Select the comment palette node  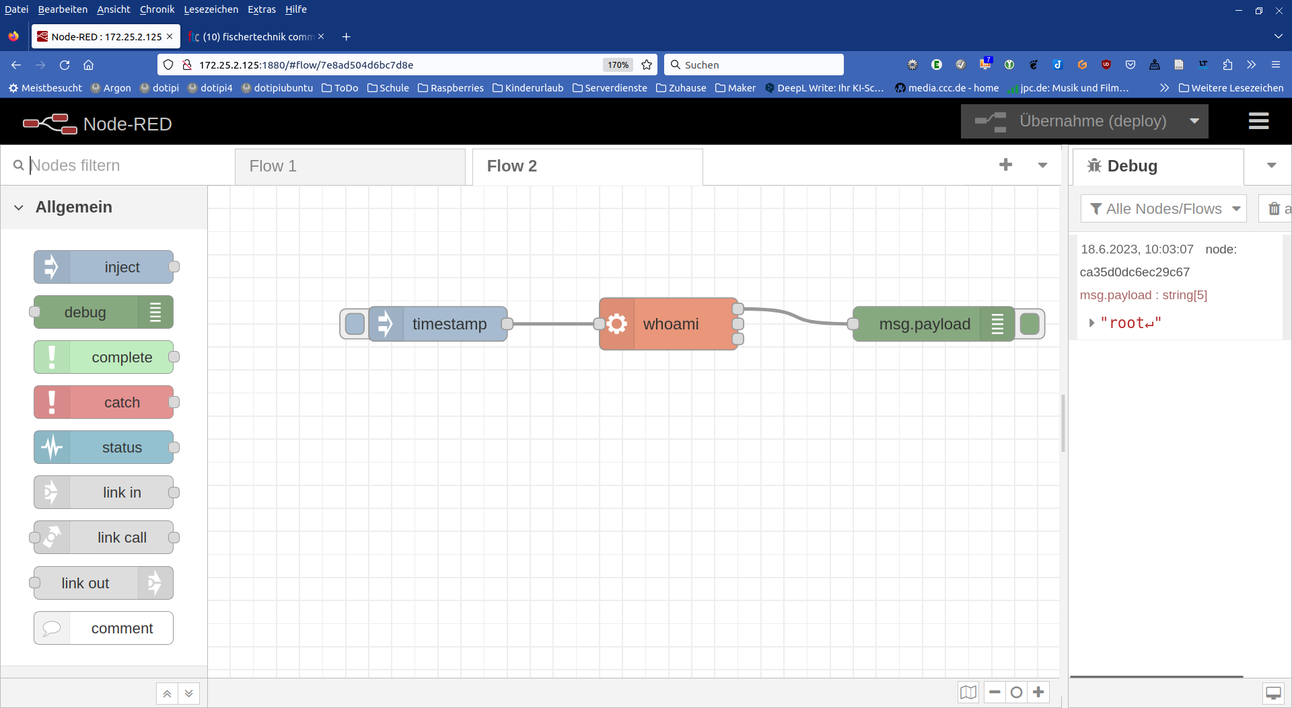104,628
